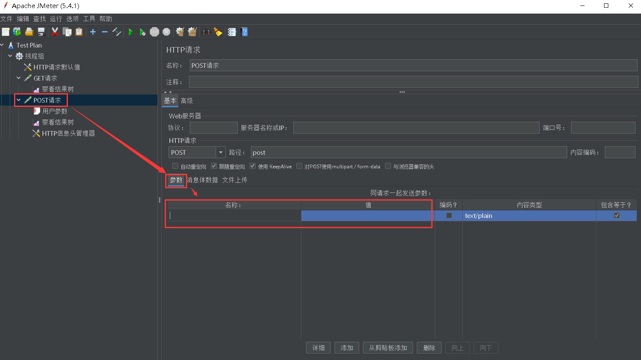Click the Clear results broom icon
This screenshot has height=360, width=641.
click(180, 32)
